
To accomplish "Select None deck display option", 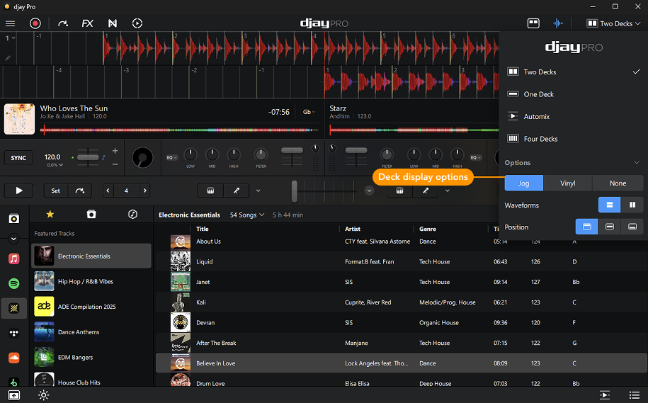I will coord(618,183).
